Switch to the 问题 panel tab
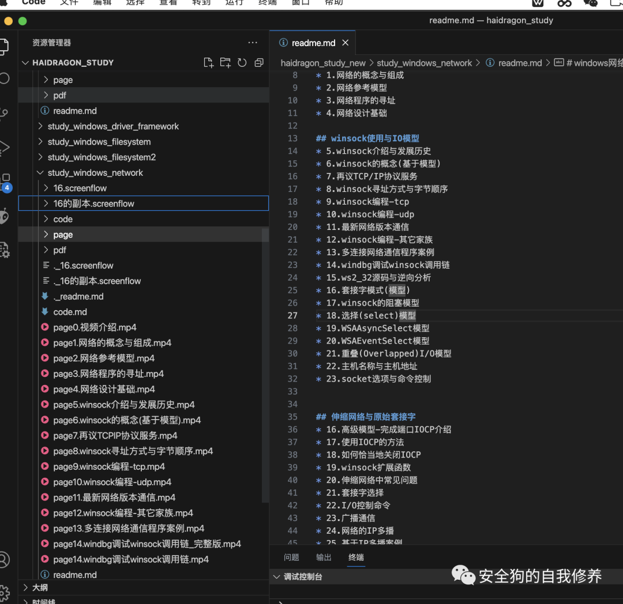This screenshot has width=623, height=604. point(291,557)
